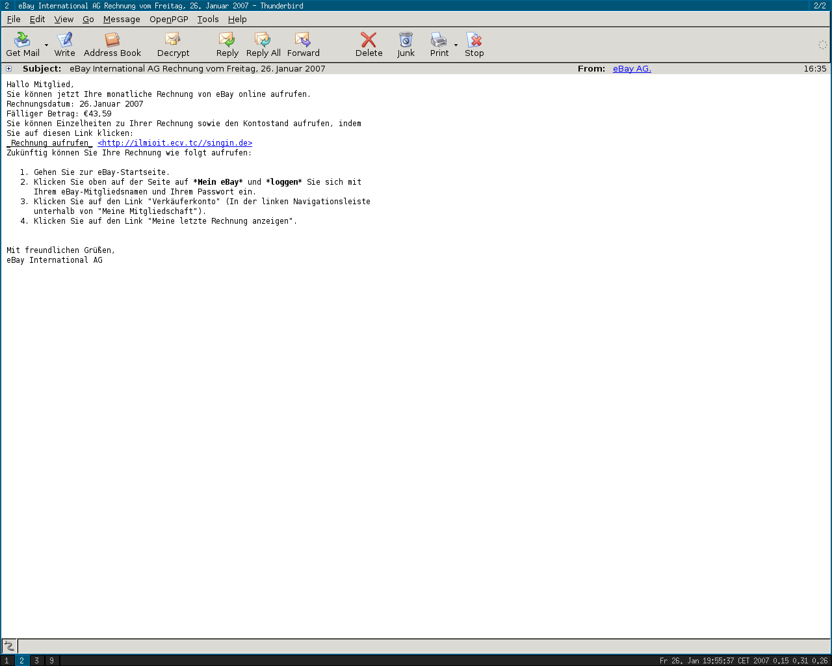
Task: Reply to this message
Action: pyautogui.click(x=227, y=45)
